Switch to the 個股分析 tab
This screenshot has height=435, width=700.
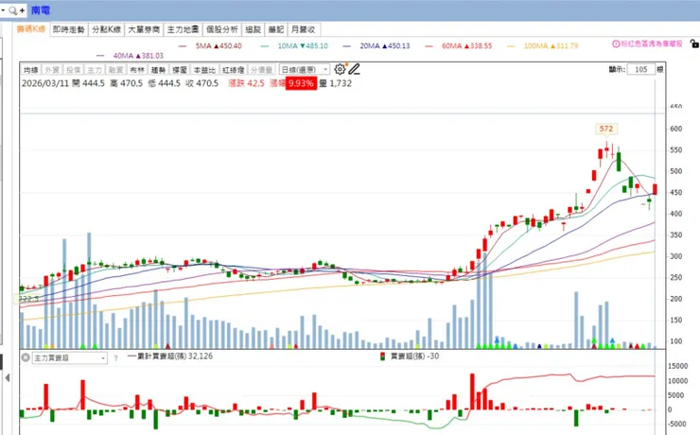(x=222, y=29)
